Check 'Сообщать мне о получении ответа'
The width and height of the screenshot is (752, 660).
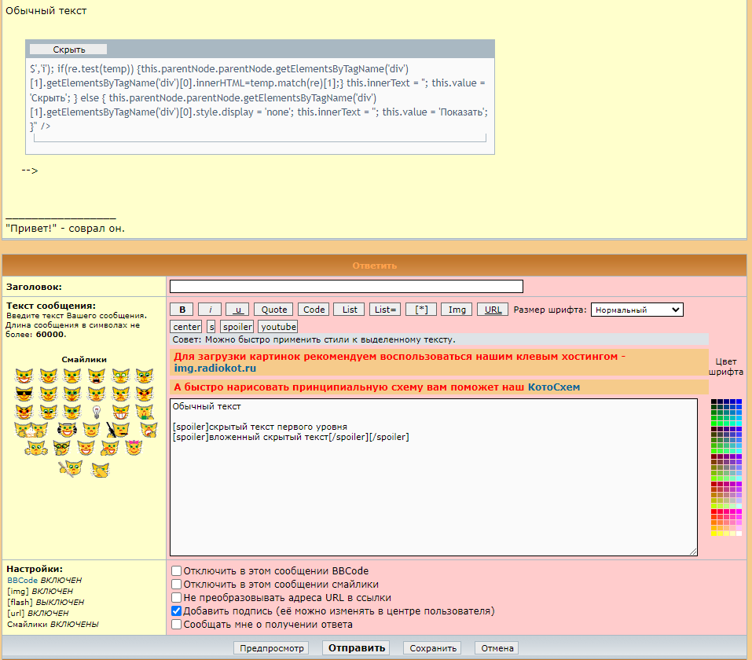[177, 625]
